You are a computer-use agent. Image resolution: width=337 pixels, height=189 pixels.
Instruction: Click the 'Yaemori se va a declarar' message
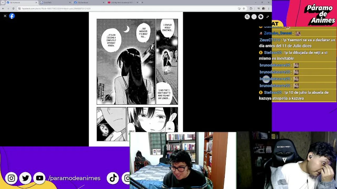coord(297,43)
